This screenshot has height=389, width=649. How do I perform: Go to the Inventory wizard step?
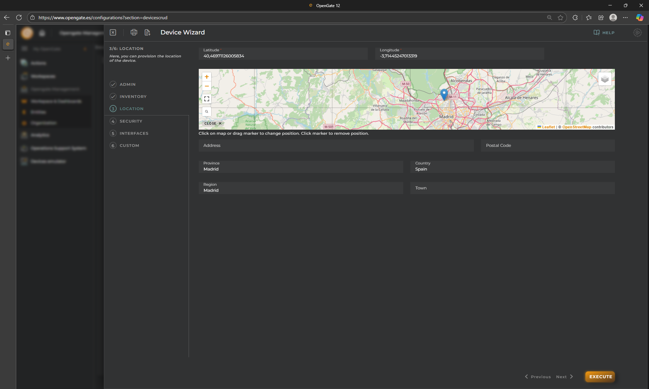[133, 97]
